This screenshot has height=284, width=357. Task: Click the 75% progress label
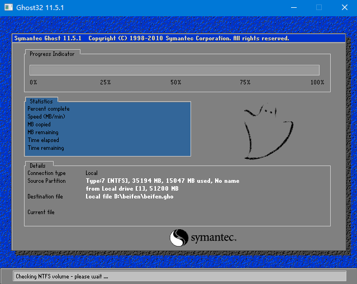[245, 82]
